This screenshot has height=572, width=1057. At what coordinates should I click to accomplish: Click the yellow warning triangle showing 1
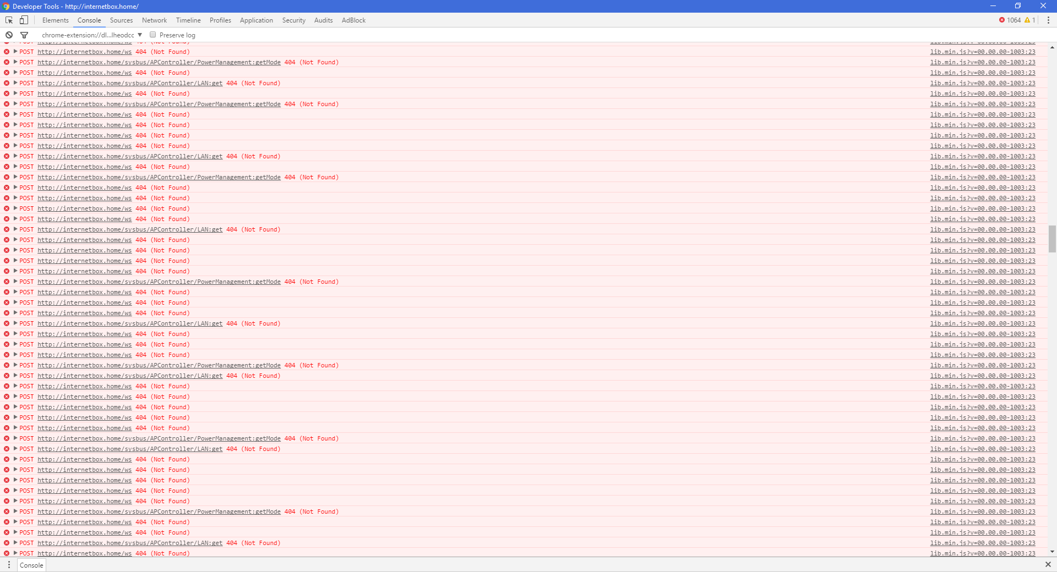1031,20
